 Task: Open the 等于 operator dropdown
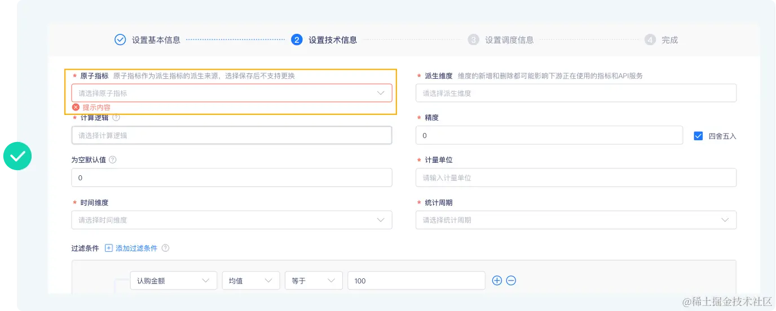314,281
